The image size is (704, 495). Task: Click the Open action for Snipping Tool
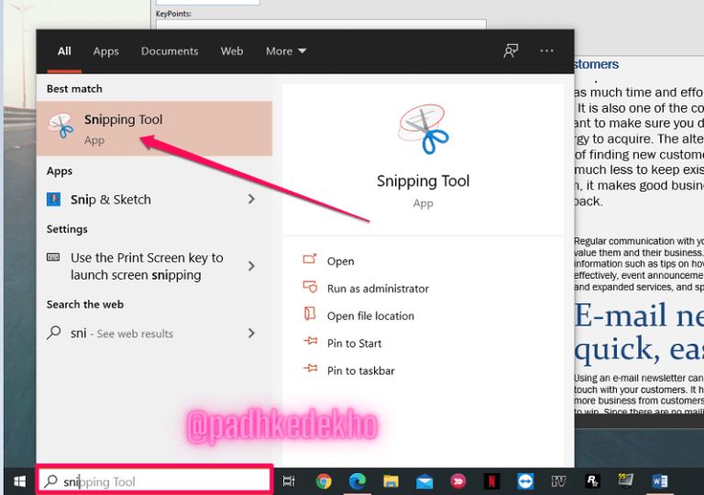coord(340,261)
